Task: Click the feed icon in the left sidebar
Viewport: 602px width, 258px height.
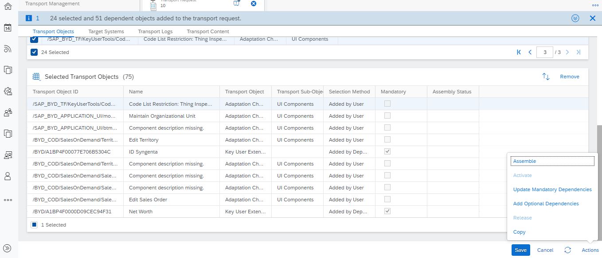Action: coord(8,49)
